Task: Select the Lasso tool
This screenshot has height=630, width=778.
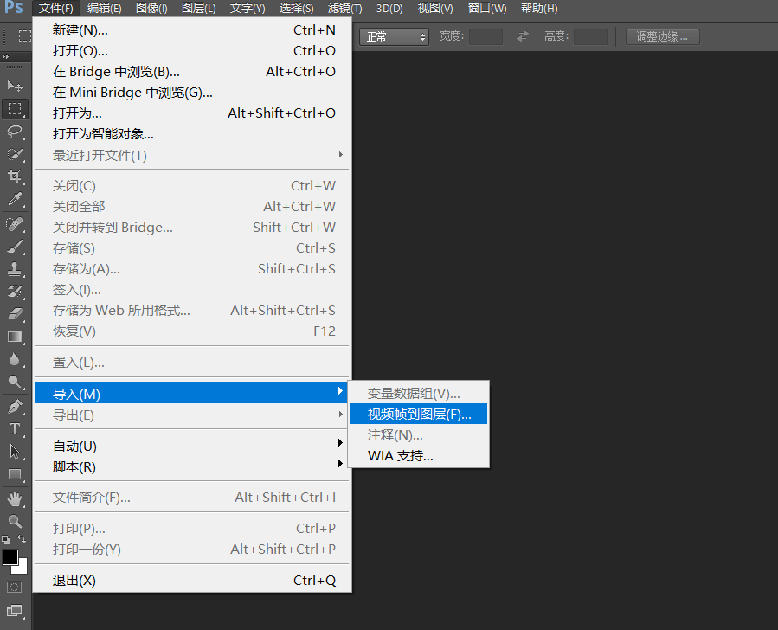Action: (15, 132)
